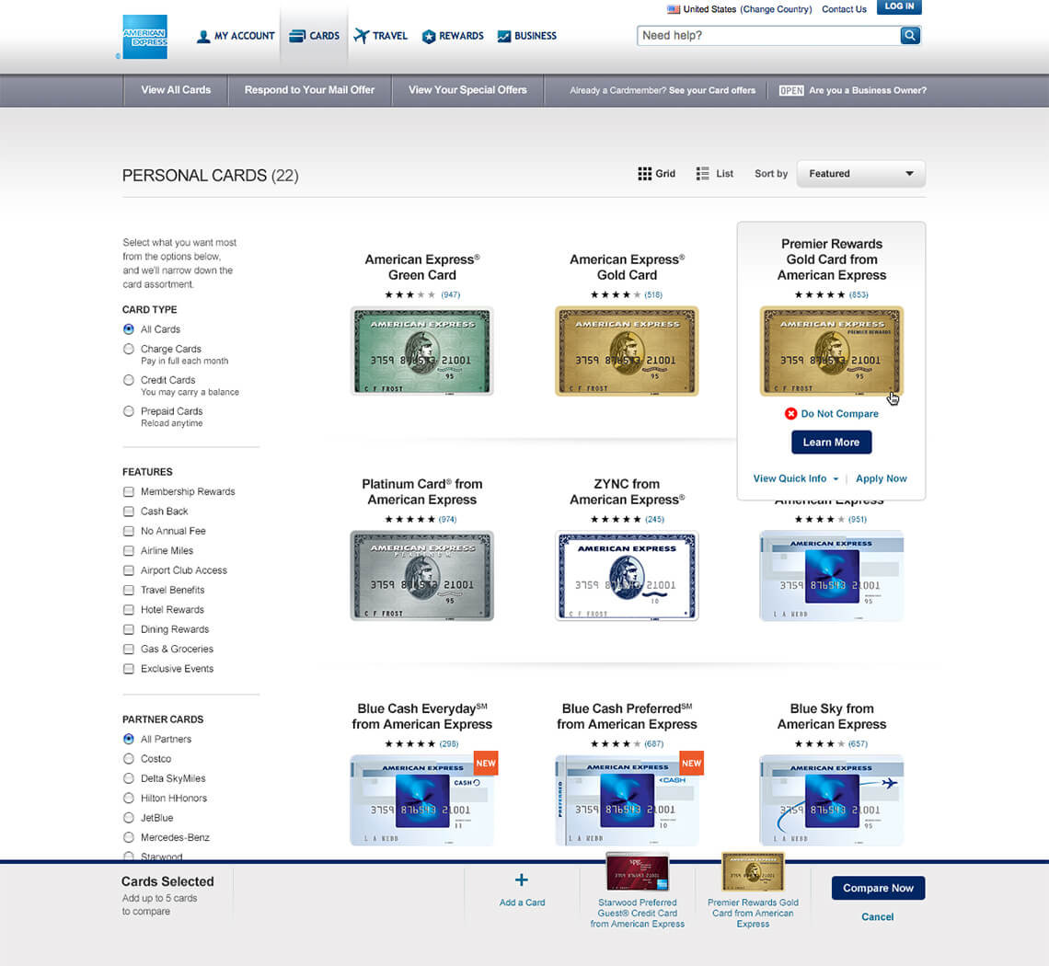Select the All Cards radio button
This screenshot has width=1049, height=966.
point(129,329)
